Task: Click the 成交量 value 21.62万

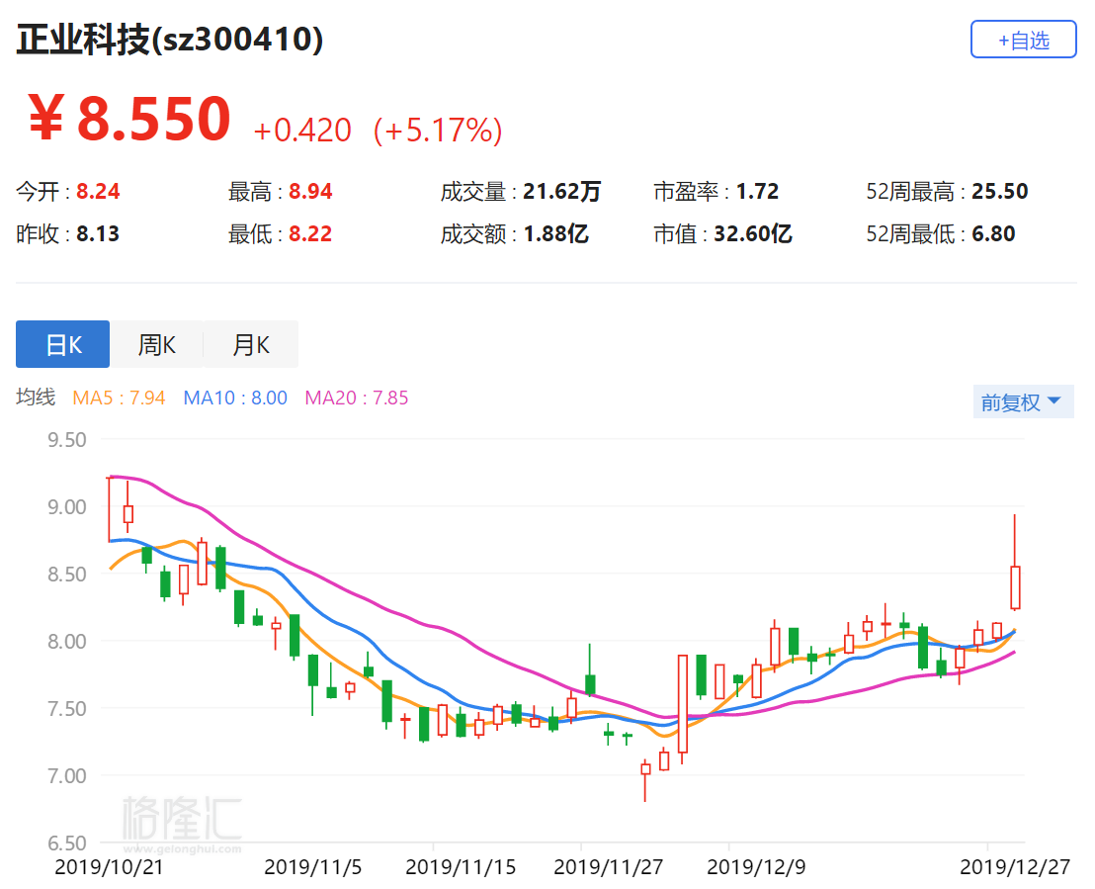Action: pyautogui.click(x=562, y=191)
